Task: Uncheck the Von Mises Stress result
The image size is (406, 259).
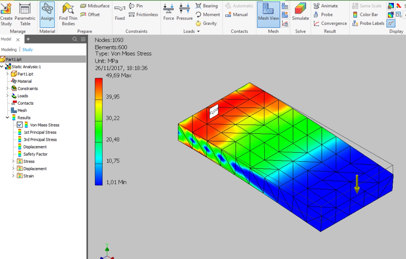Action: click(20, 125)
